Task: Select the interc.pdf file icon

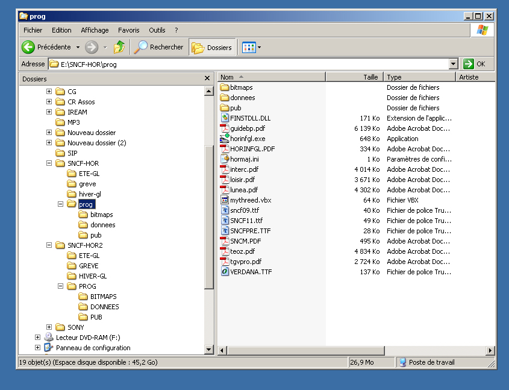Action: tap(225, 169)
